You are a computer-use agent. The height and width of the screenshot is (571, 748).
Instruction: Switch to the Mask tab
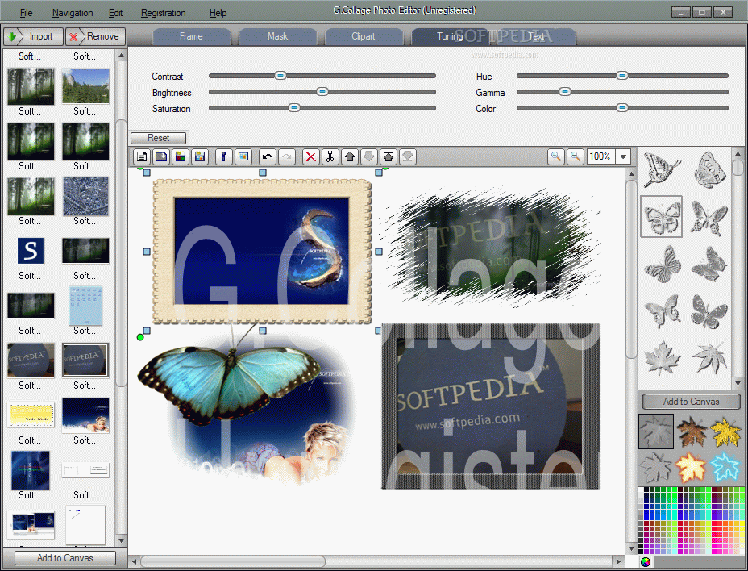pyautogui.click(x=277, y=36)
